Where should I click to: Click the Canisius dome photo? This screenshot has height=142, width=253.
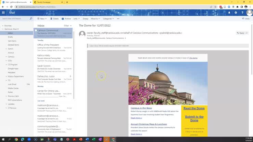168,83
